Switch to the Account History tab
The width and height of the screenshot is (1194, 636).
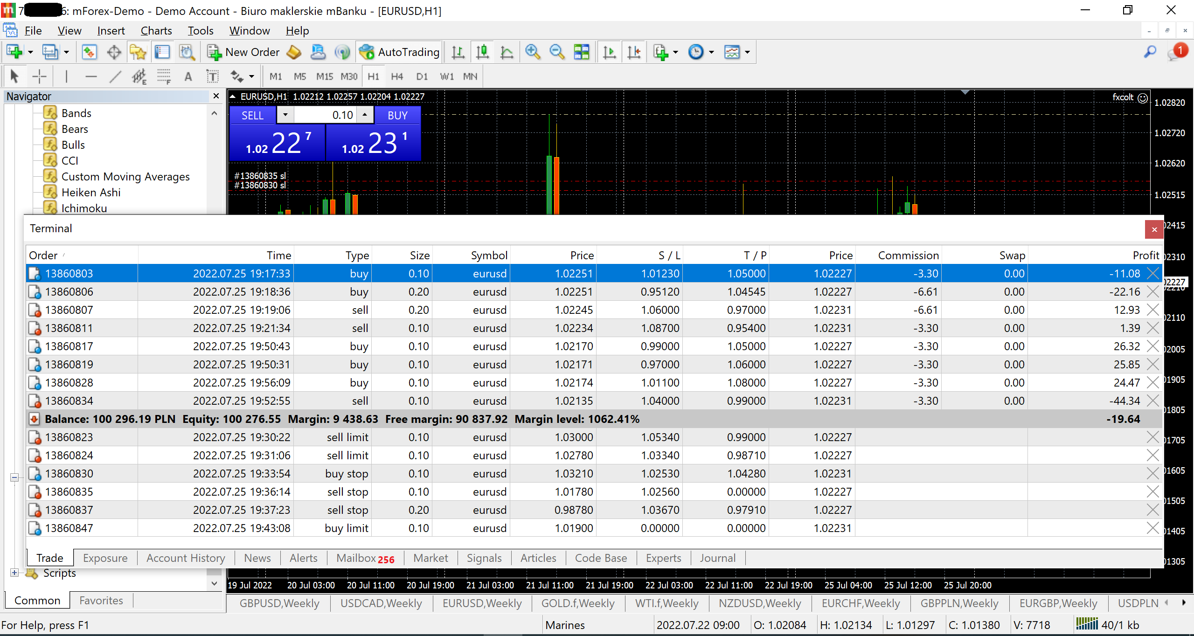pyautogui.click(x=186, y=558)
